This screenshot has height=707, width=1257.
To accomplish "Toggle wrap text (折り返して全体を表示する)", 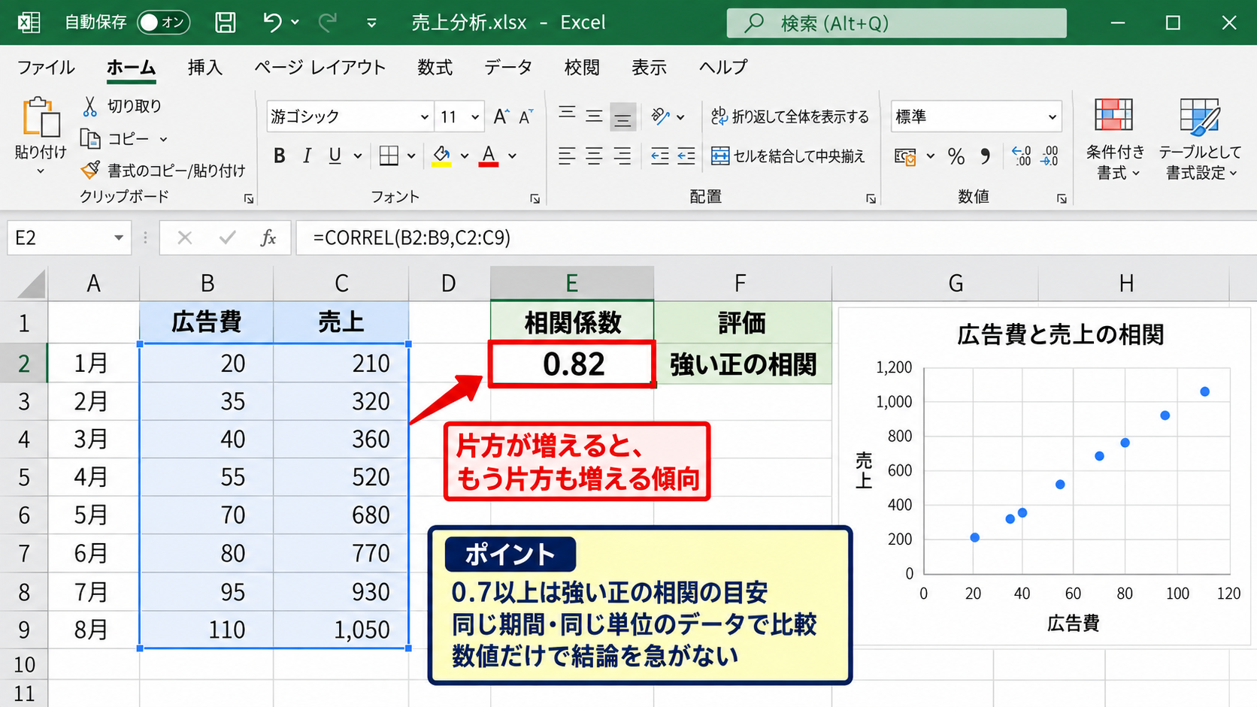I will 789,116.
